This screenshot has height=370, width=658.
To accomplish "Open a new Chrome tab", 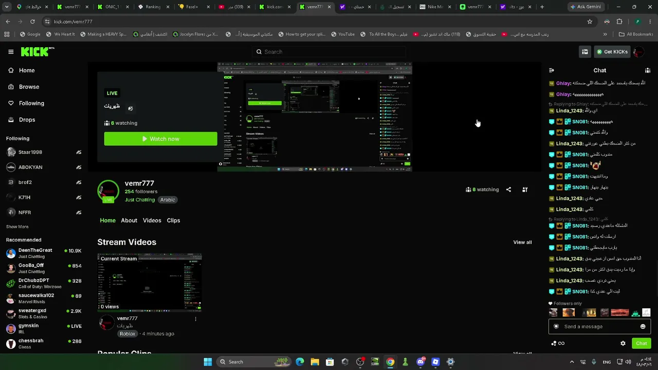I will click(542, 7).
